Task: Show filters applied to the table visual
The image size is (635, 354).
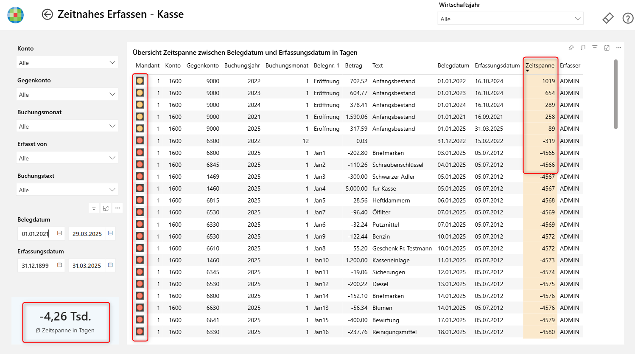Action: click(595, 48)
